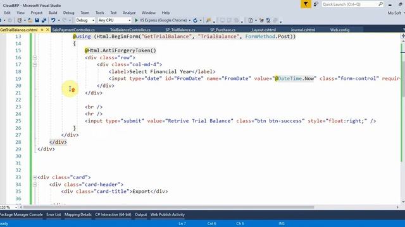Click the Undo arrow icon
The image size is (405, 227).
tap(53, 20)
